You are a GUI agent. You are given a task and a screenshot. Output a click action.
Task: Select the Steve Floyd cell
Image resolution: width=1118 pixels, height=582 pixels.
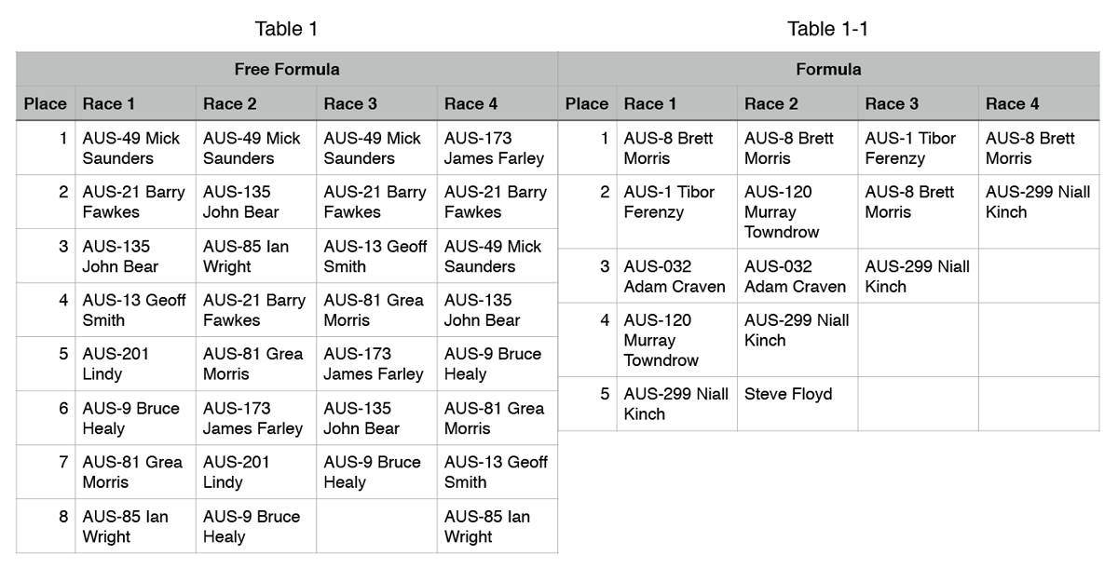coord(788,394)
